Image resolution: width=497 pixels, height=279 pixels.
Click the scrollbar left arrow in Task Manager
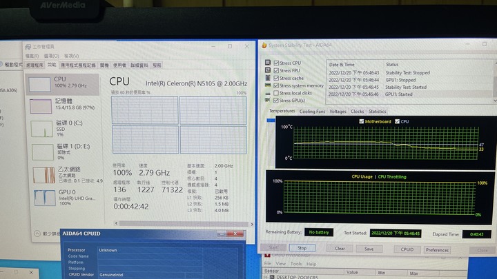pyautogui.click(x=117, y=223)
